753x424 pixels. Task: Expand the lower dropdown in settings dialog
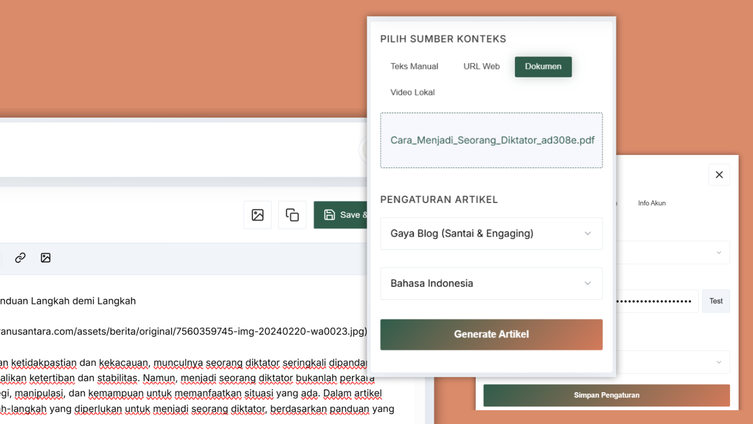pos(673,362)
